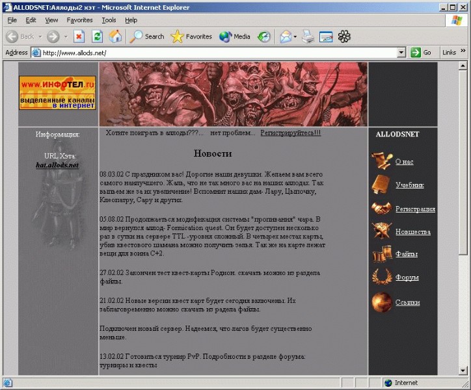Click the Back arrow button
471x390 pixels.
(x=20, y=36)
